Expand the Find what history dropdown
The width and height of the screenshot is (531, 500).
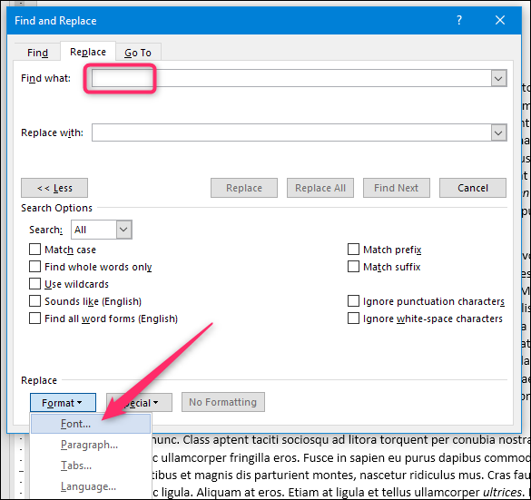pyautogui.click(x=498, y=78)
